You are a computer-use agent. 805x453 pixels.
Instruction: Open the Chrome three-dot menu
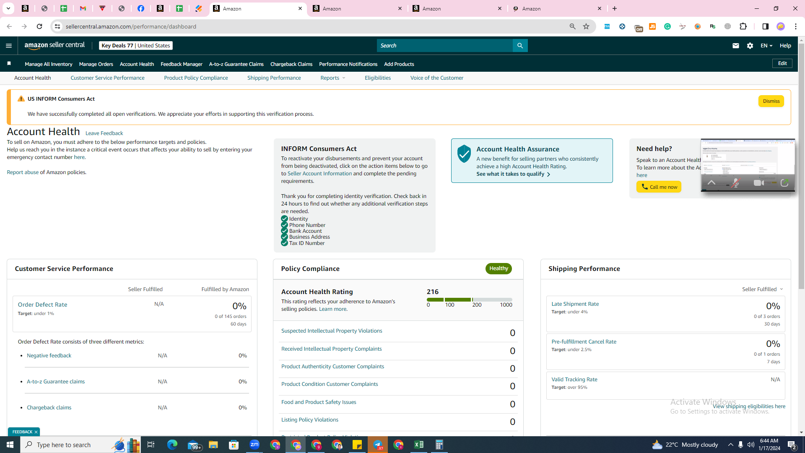tap(796, 26)
